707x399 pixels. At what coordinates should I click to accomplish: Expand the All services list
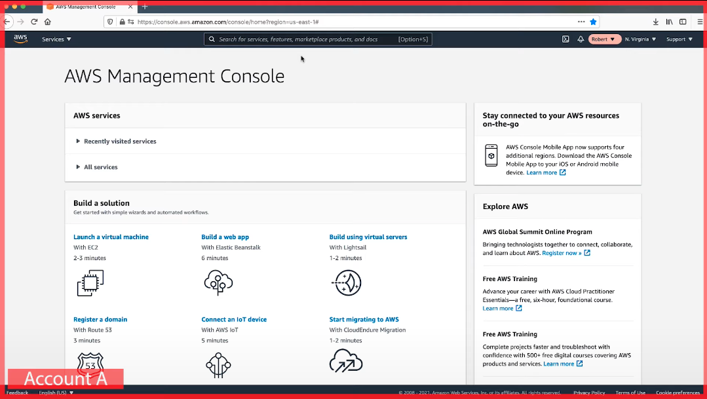coord(100,167)
